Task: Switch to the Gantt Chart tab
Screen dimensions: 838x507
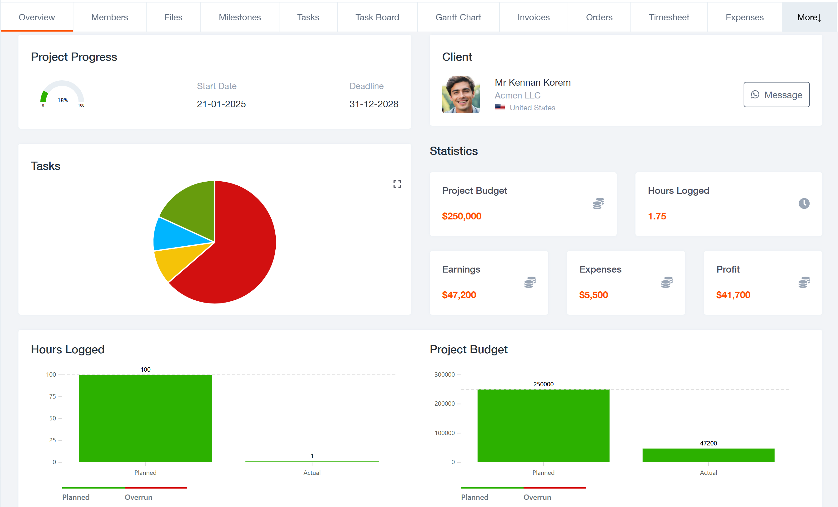Action: click(458, 17)
